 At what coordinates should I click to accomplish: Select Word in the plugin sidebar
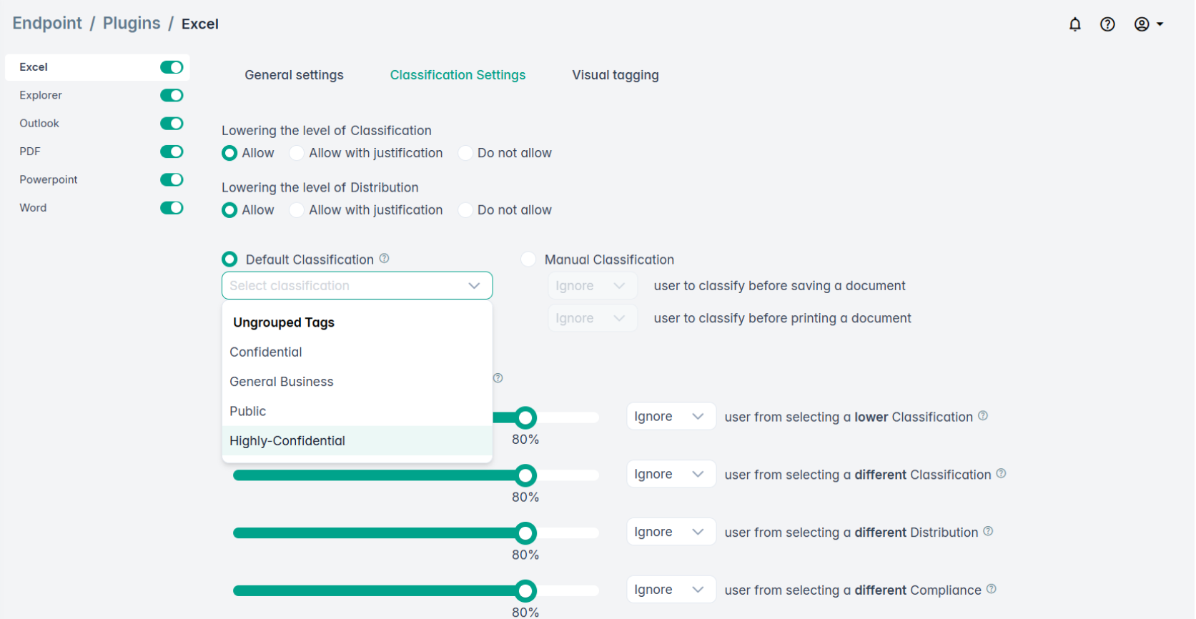[x=33, y=208]
